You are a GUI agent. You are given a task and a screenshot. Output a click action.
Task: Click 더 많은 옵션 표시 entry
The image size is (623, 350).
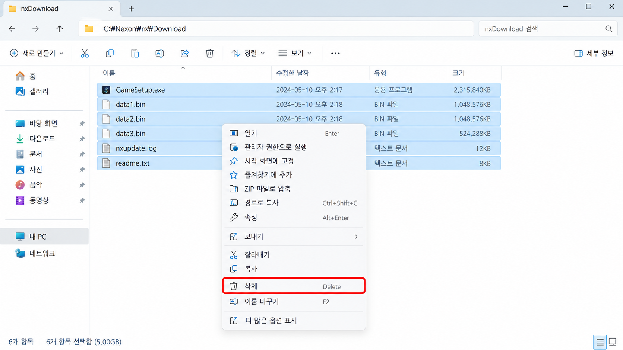[x=294, y=320]
